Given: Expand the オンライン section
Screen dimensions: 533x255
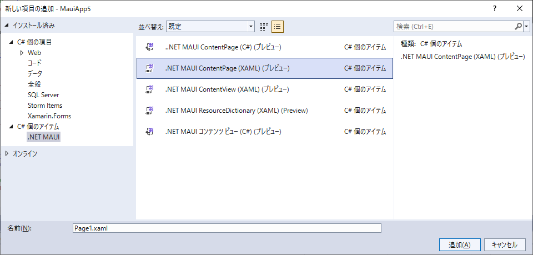Looking at the screenshot, I should (x=7, y=154).
